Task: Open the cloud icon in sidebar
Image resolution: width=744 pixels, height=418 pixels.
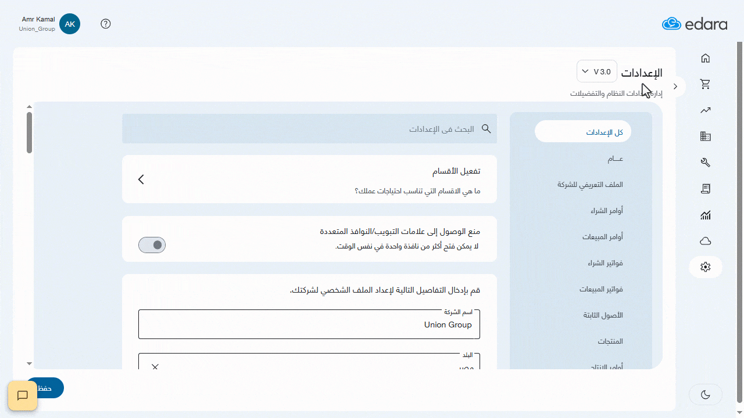Action: click(x=706, y=241)
